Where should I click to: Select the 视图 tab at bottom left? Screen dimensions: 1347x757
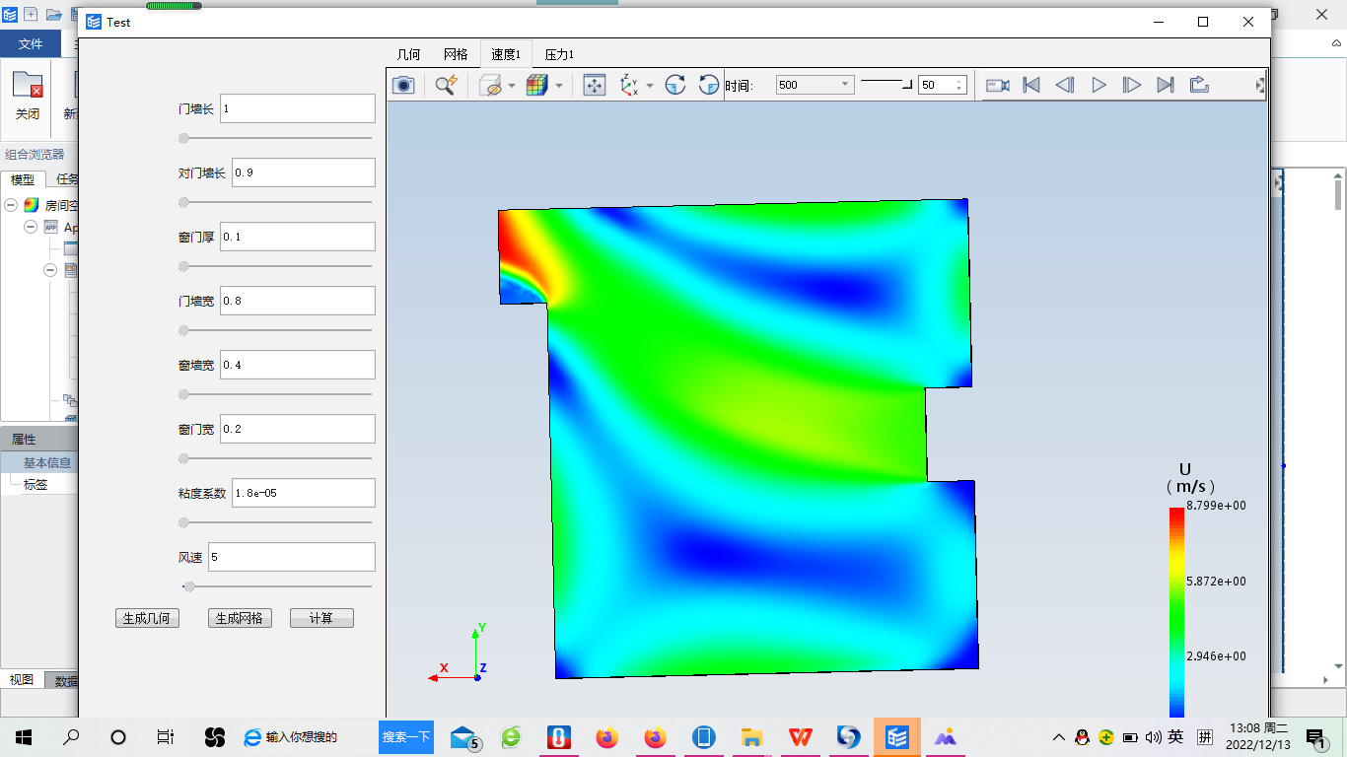(22, 680)
